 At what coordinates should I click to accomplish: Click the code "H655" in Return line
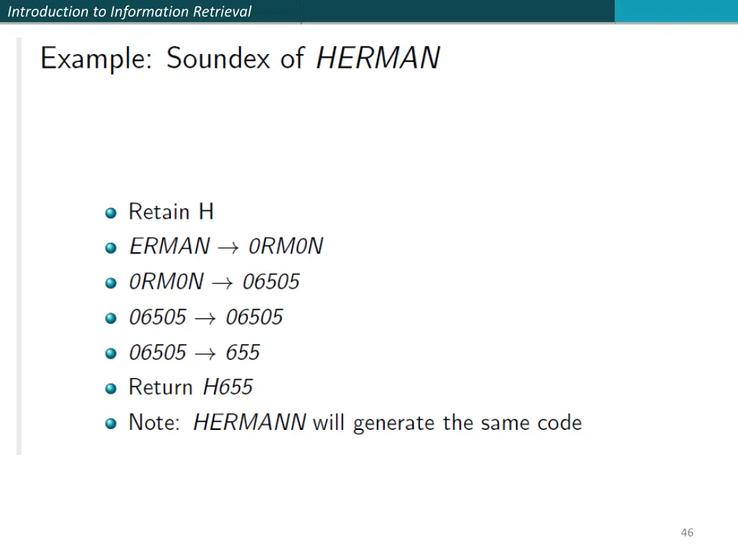pos(228,387)
